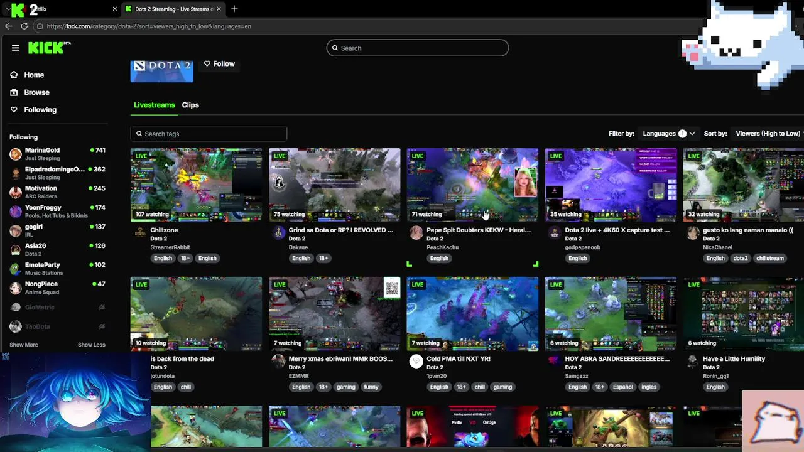804x452 pixels.
Task: Click the Search tags input
Action: [x=209, y=134]
